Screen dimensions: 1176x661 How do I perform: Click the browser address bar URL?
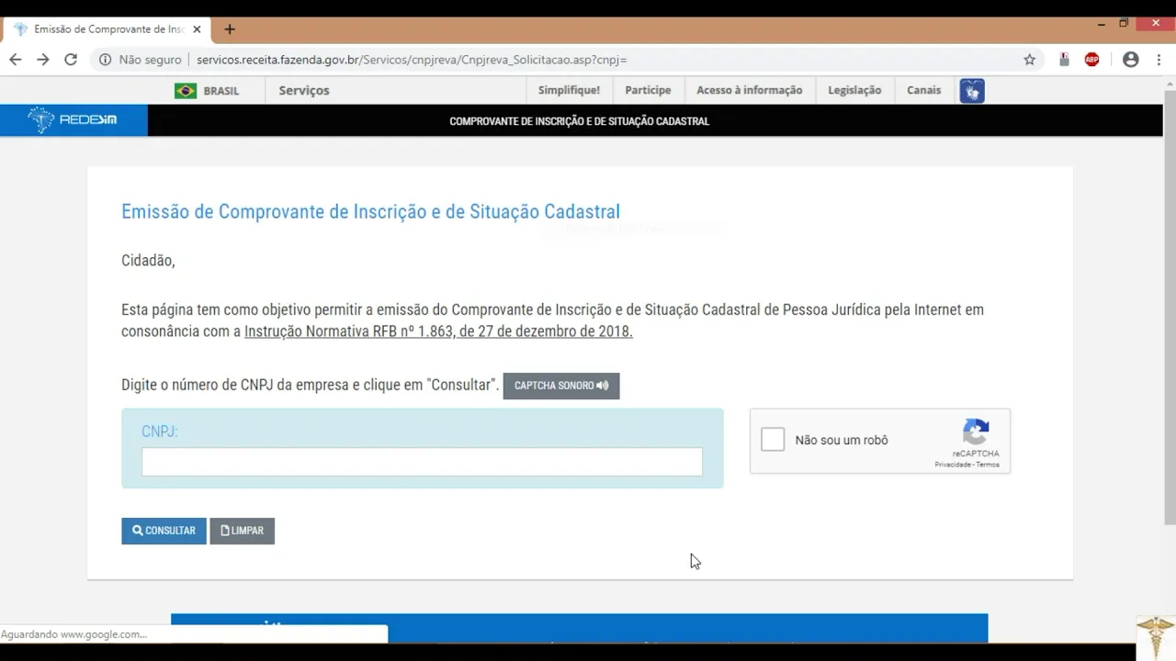(x=412, y=60)
